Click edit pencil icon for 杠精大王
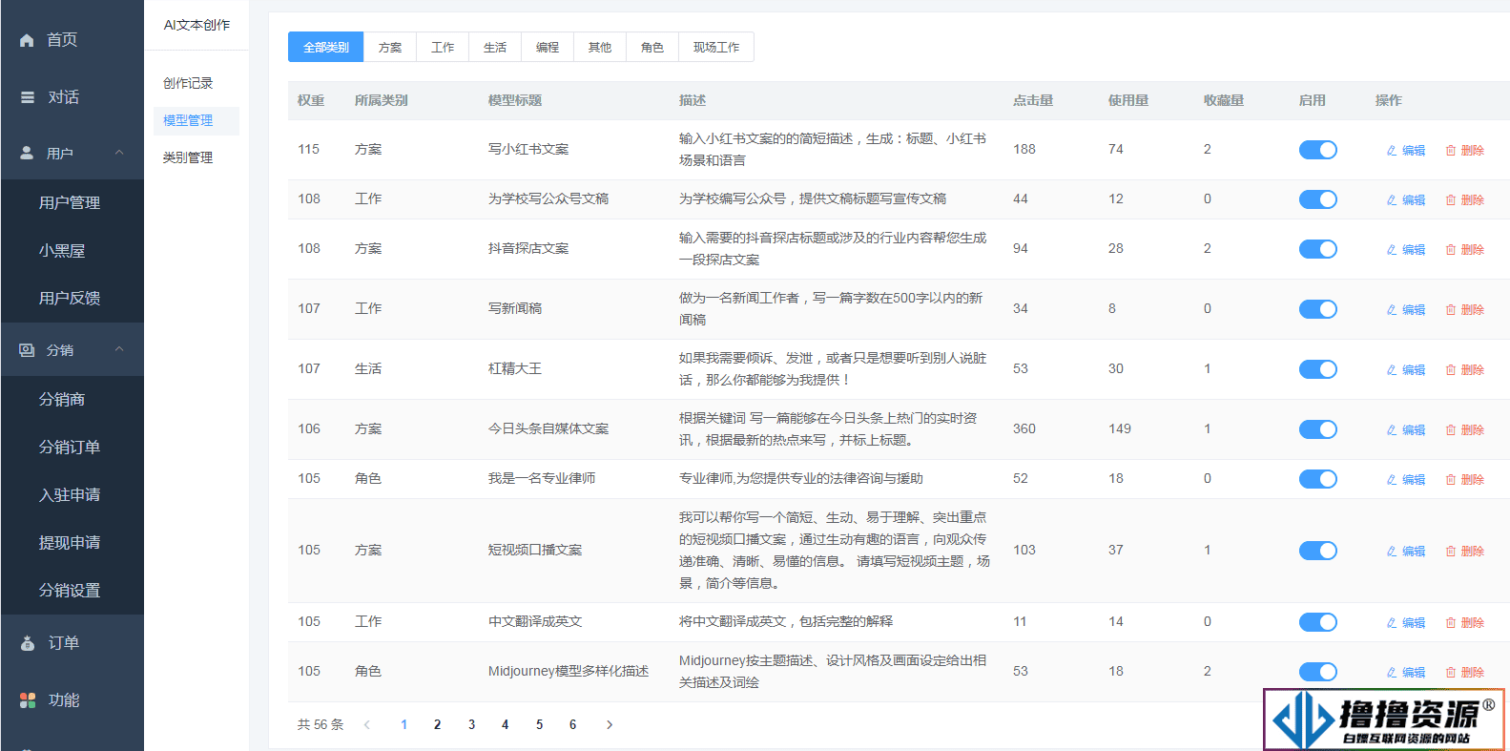This screenshot has height=751, width=1510. pos(1392,370)
